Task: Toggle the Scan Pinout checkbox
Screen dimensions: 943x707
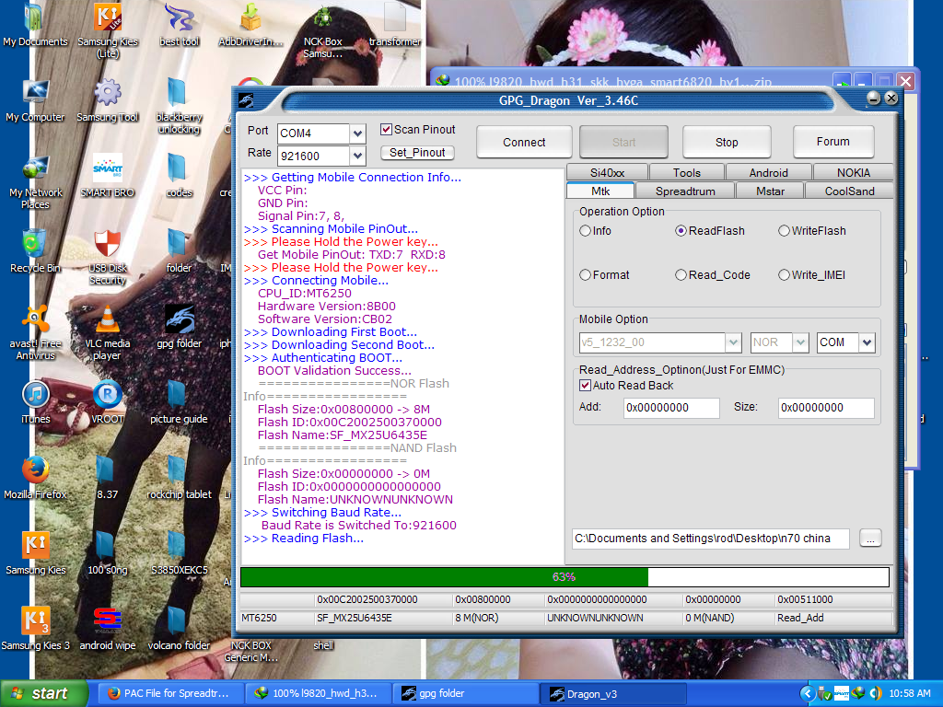Action: tap(387, 130)
